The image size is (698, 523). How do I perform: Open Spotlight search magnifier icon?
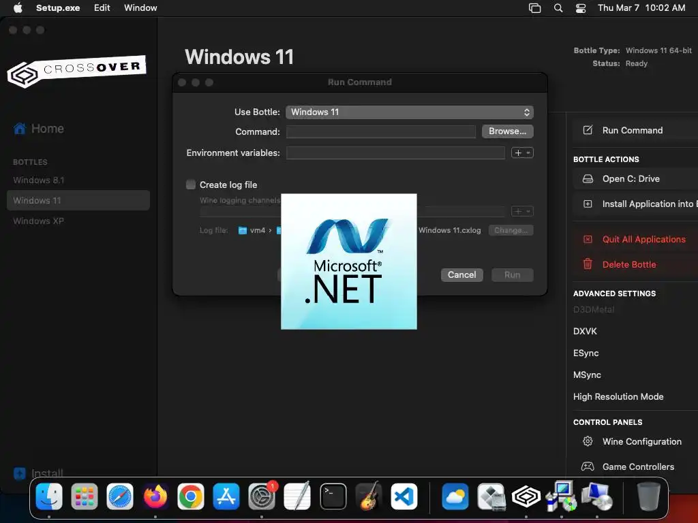[558, 8]
